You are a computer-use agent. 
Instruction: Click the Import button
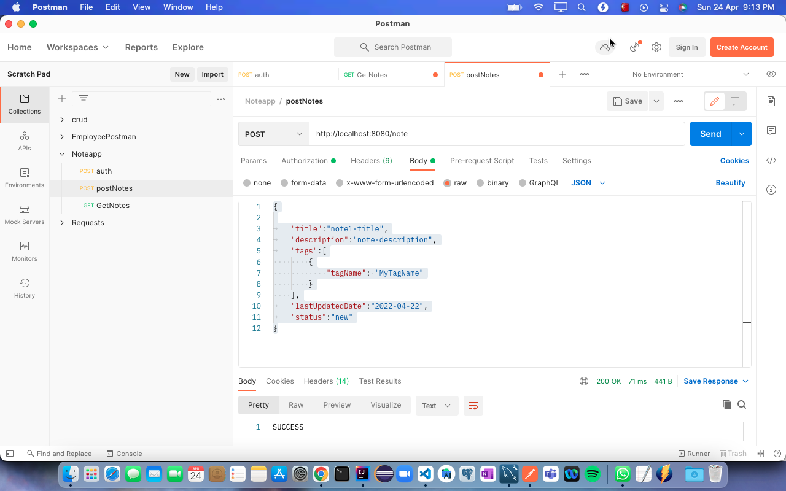tap(212, 74)
